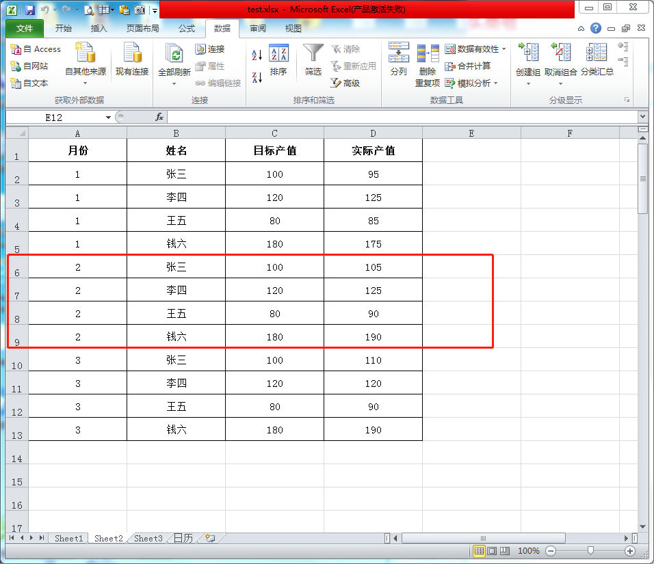This screenshot has height=564, width=654.
Task: Switch to Normal view in status bar
Action: (479, 551)
